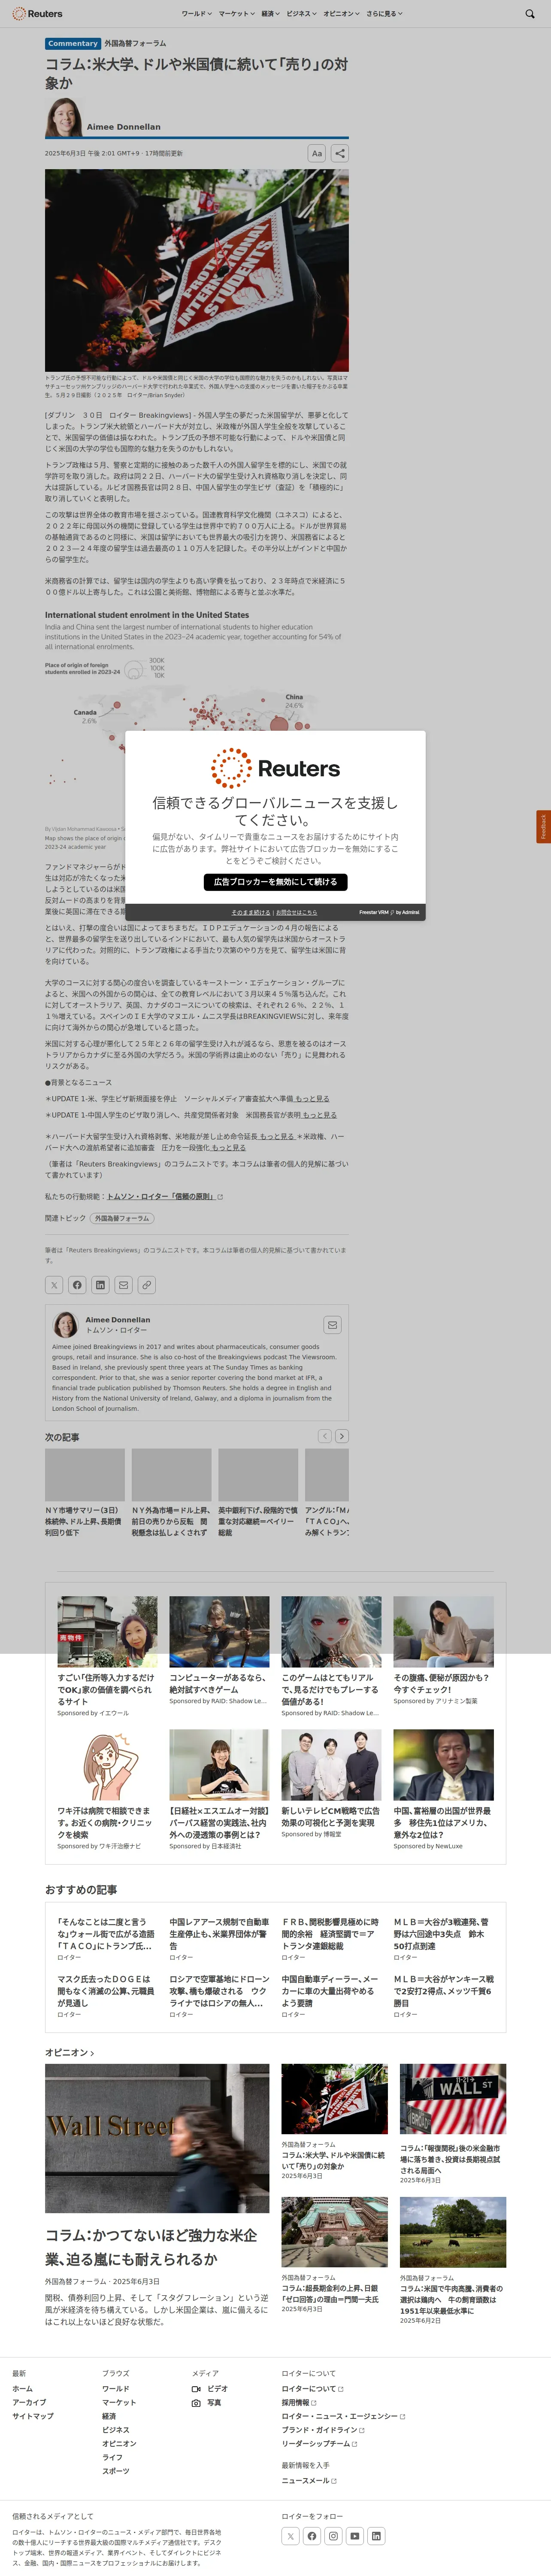Open 英中銀利下げ next article card
This screenshot has height=2576, width=551.
[258, 1493]
